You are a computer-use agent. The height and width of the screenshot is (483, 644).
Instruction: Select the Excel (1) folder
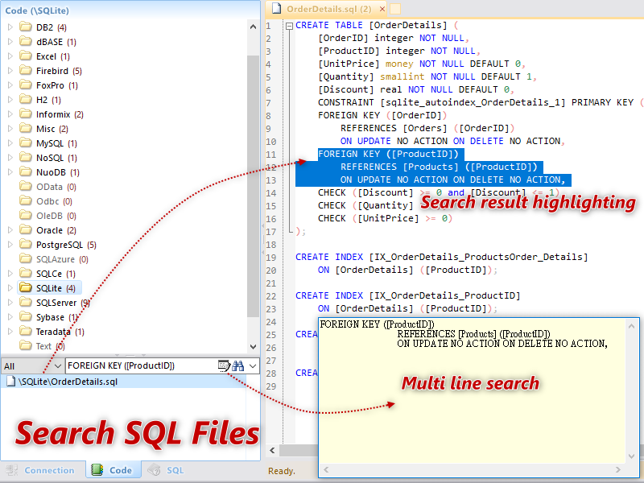pos(52,56)
